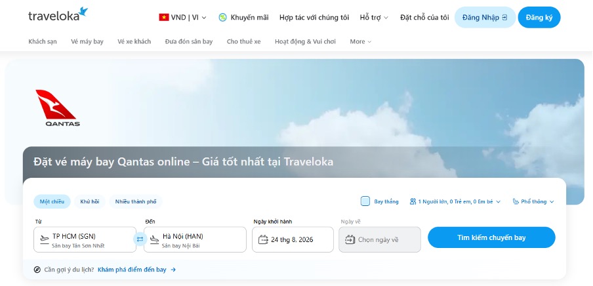Choose the Nhiều thành phố trip type
This screenshot has width=593, height=286.
tap(136, 201)
